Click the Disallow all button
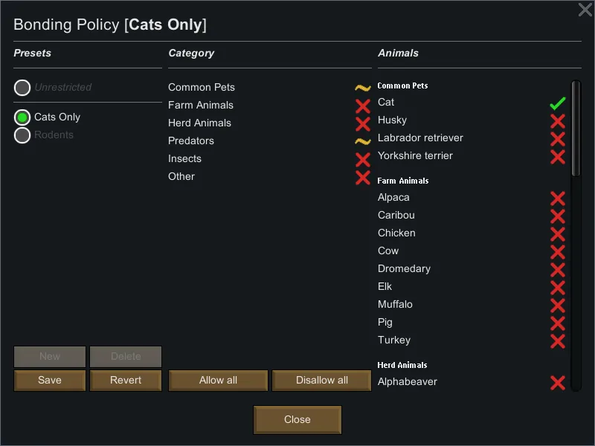The width and height of the screenshot is (595, 446). (x=321, y=380)
